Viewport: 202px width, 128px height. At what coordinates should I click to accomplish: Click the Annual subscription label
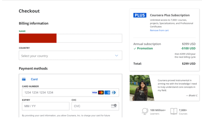(147, 44)
